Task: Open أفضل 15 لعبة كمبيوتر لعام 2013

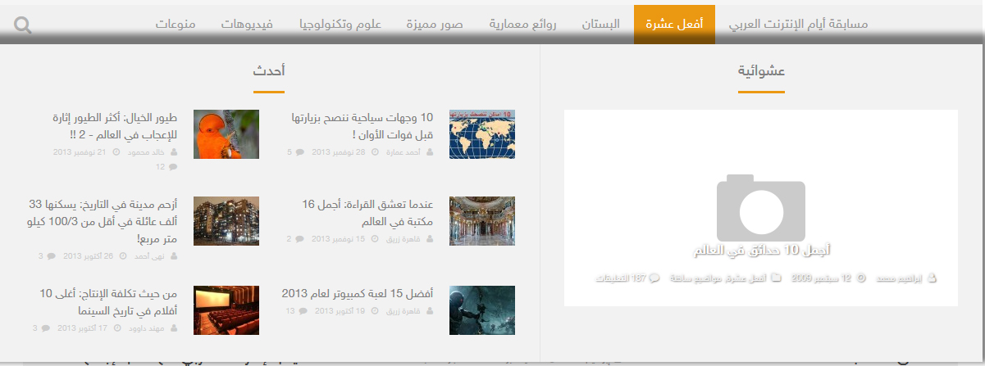Action: (x=358, y=293)
